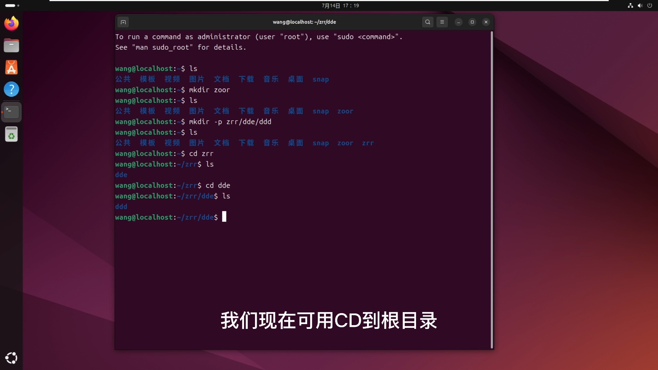Open the Trash in dock

[x=11, y=134]
